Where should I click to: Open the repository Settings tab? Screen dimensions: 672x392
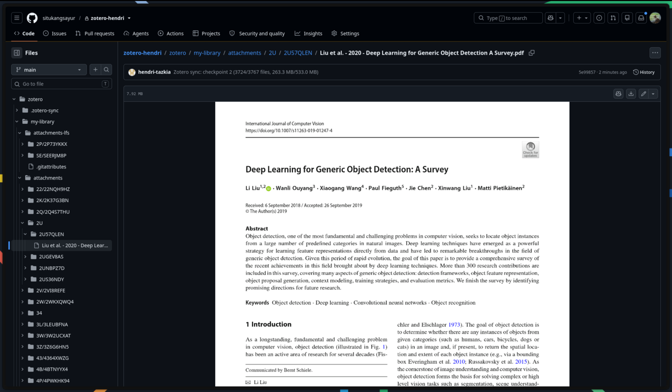coord(345,33)
